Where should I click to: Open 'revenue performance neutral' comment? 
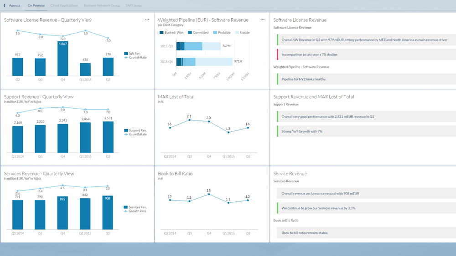(367, 193)
